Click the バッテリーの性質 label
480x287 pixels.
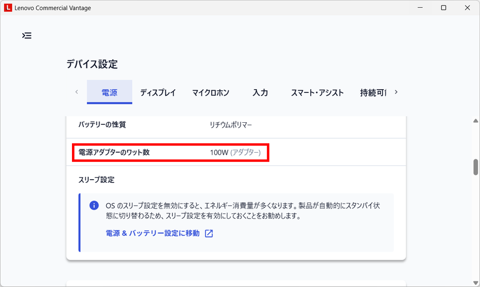[x=102, y=125]
